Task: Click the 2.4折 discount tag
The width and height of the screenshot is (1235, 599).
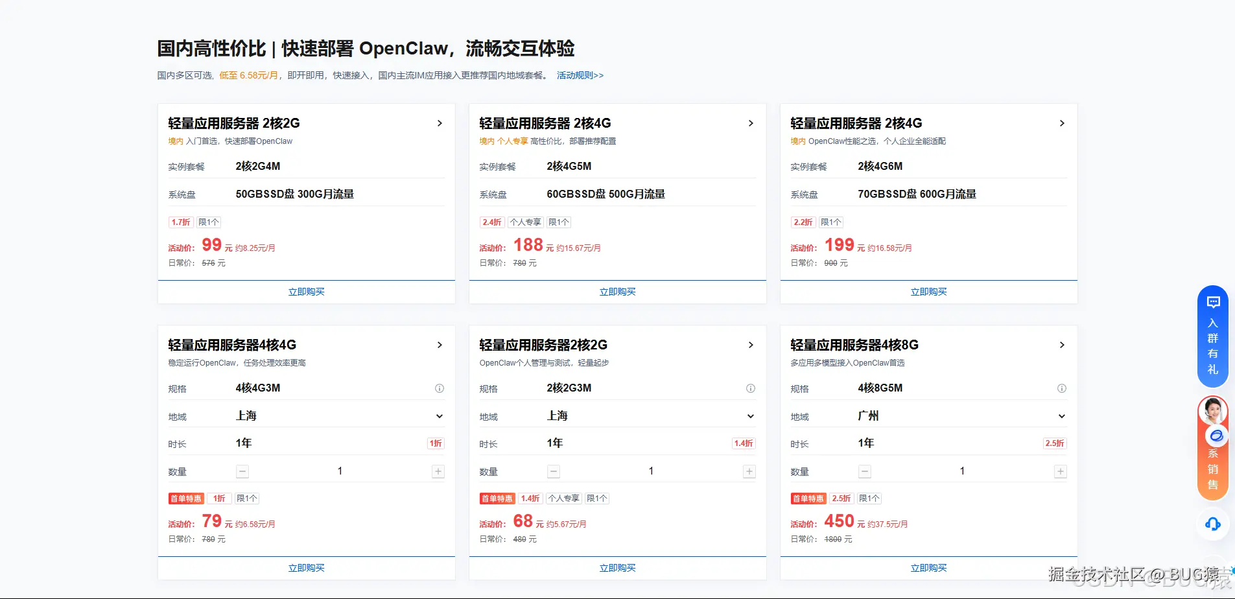Action: pos(492,222)
